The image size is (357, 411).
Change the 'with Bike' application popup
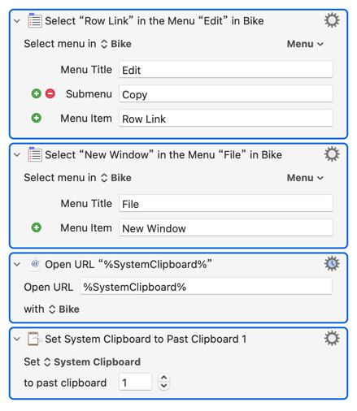[x=64, y=309]
